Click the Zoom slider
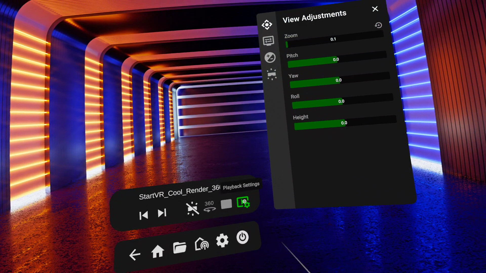This screenshot has width=486, height=273. pos(334,40)
